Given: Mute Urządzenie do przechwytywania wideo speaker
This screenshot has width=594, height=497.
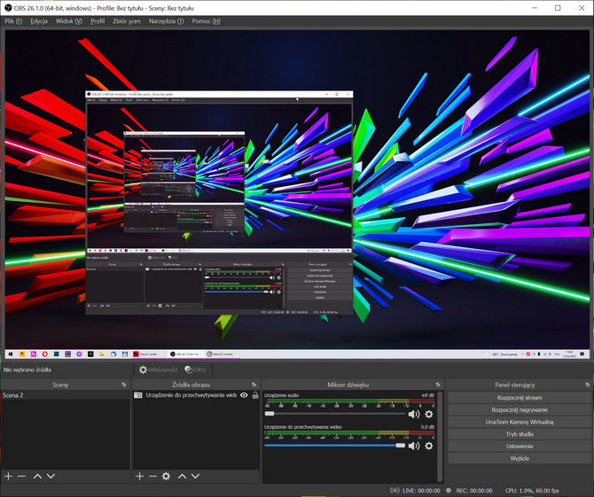Looking at the screenshot, I should point(414,446).
